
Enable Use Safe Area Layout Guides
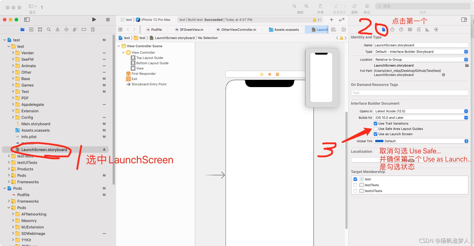point(376,129)
